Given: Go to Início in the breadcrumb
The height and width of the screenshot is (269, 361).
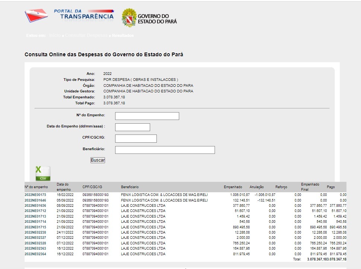Looking at the screenshot, I should tap(54, 35).
